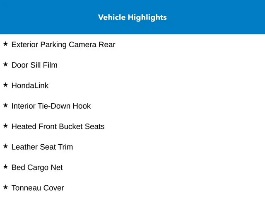This screenshot has width=265, height=199.
Task: Select the star next to Bed Cargo Net
Action: (x=5, y=167)
